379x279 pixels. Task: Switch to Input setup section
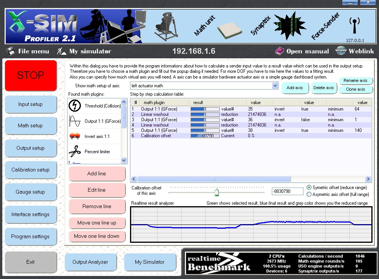pyautogui.click(x=31, y=104)
